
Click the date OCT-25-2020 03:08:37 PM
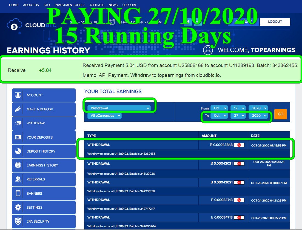(269, 183)
